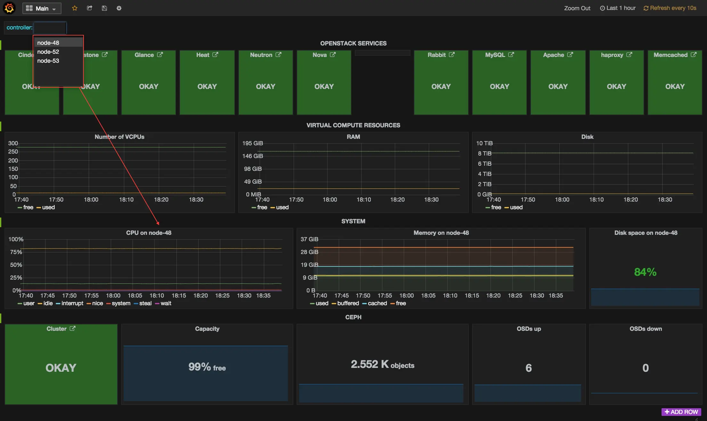Toggle the cached series in Memory legend
Image resolution: width=707 pixels, height=421 pixels.
tap(377, 303)
